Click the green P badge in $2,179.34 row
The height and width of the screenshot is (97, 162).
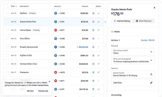point(93,89)
